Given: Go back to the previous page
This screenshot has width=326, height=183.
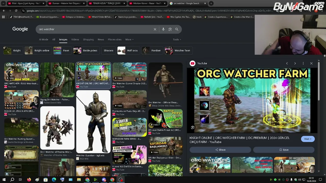Looking at the screenshot, I should (4, 11).
